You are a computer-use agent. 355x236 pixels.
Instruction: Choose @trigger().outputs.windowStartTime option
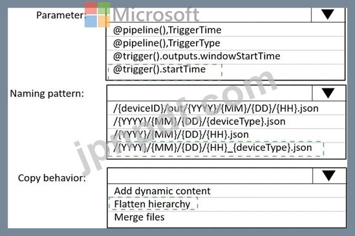point(226,56)
